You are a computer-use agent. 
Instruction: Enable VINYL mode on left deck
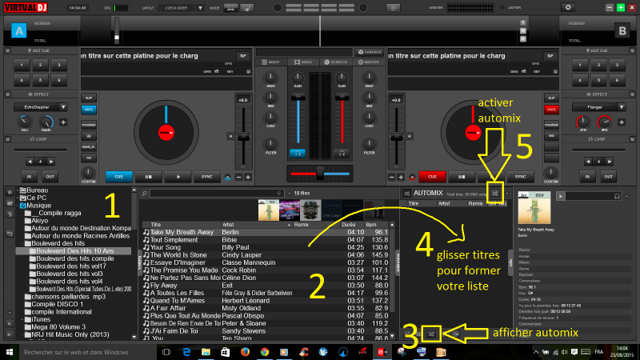click(x=89, y=110)
